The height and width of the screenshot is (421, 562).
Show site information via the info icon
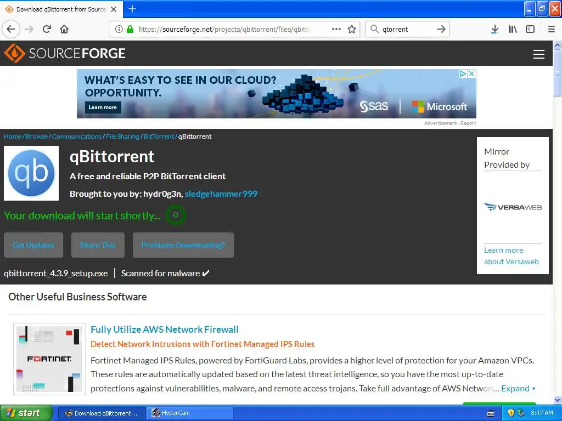pos(119,29)
